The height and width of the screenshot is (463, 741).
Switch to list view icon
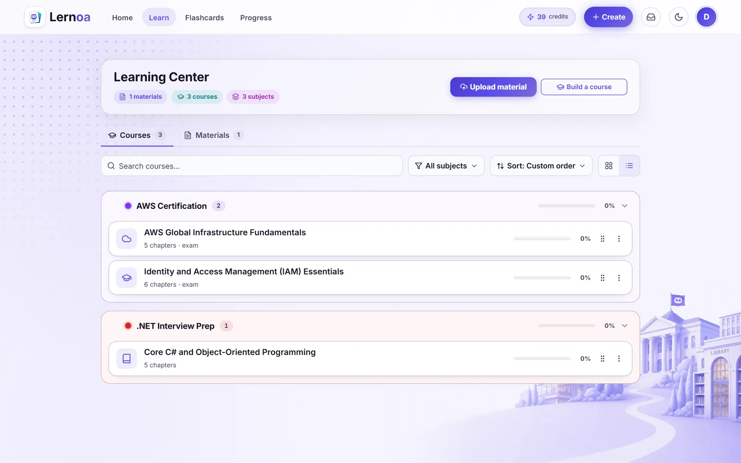[x=629, y=166]
